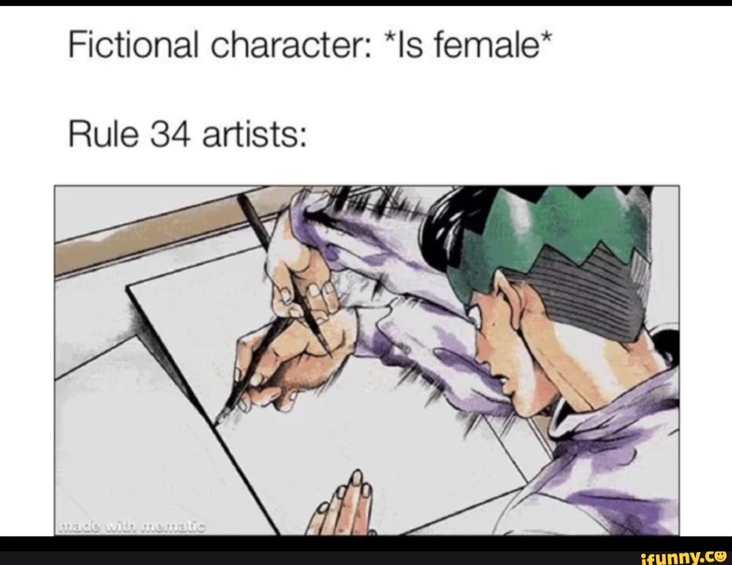Click the black bar at the bottom
Screen dimensions: 732x565
click(x=366, y=551)
